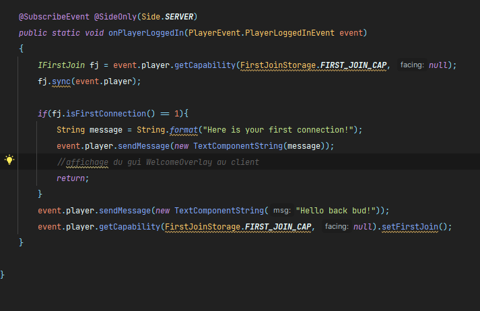Click the "Here is your first connection!" string
This screenshot has width=480, height=311.
(x=277, y=130)
